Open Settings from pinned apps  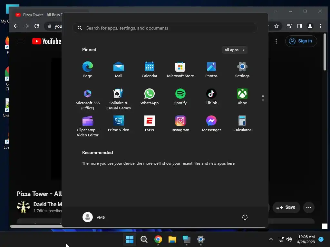coord(242,70)
